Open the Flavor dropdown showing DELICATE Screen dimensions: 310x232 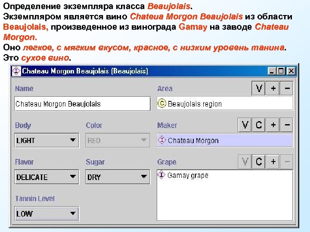coord(46,177)
